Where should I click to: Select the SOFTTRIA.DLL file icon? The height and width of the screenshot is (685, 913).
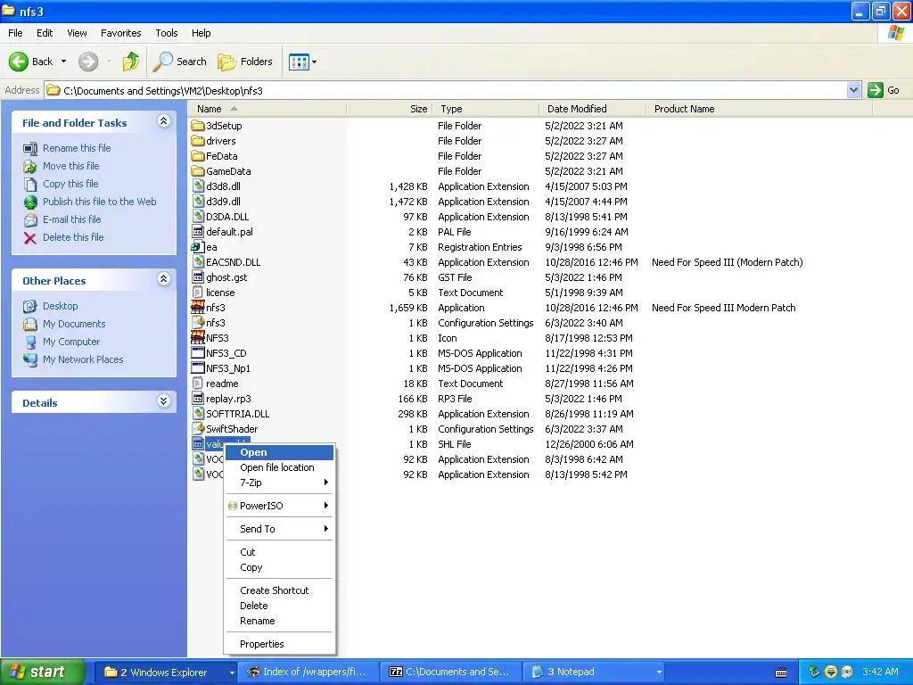pos(198,413)
